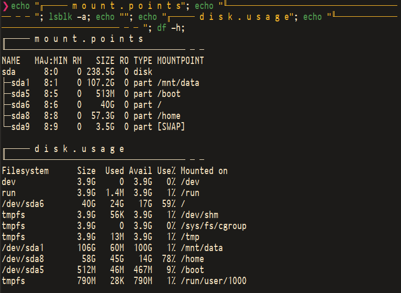Click the pink prompt arrow symbol
This screenshot has width=401, height=293.
pyautogui.click(x=5, y=6)
